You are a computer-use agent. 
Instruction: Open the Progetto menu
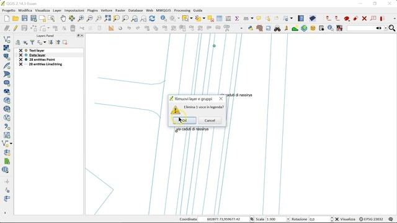coord(9,11)
